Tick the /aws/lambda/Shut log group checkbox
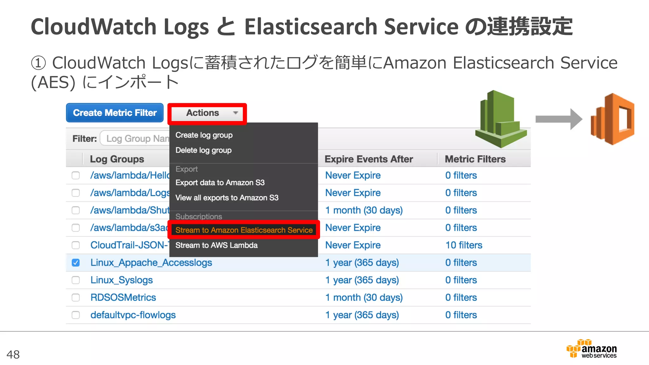Viewport: 649px width, 365px height. pos(76,210)
